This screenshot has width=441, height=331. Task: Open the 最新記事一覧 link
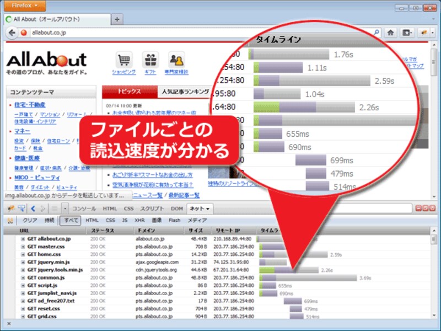(184, 195)
